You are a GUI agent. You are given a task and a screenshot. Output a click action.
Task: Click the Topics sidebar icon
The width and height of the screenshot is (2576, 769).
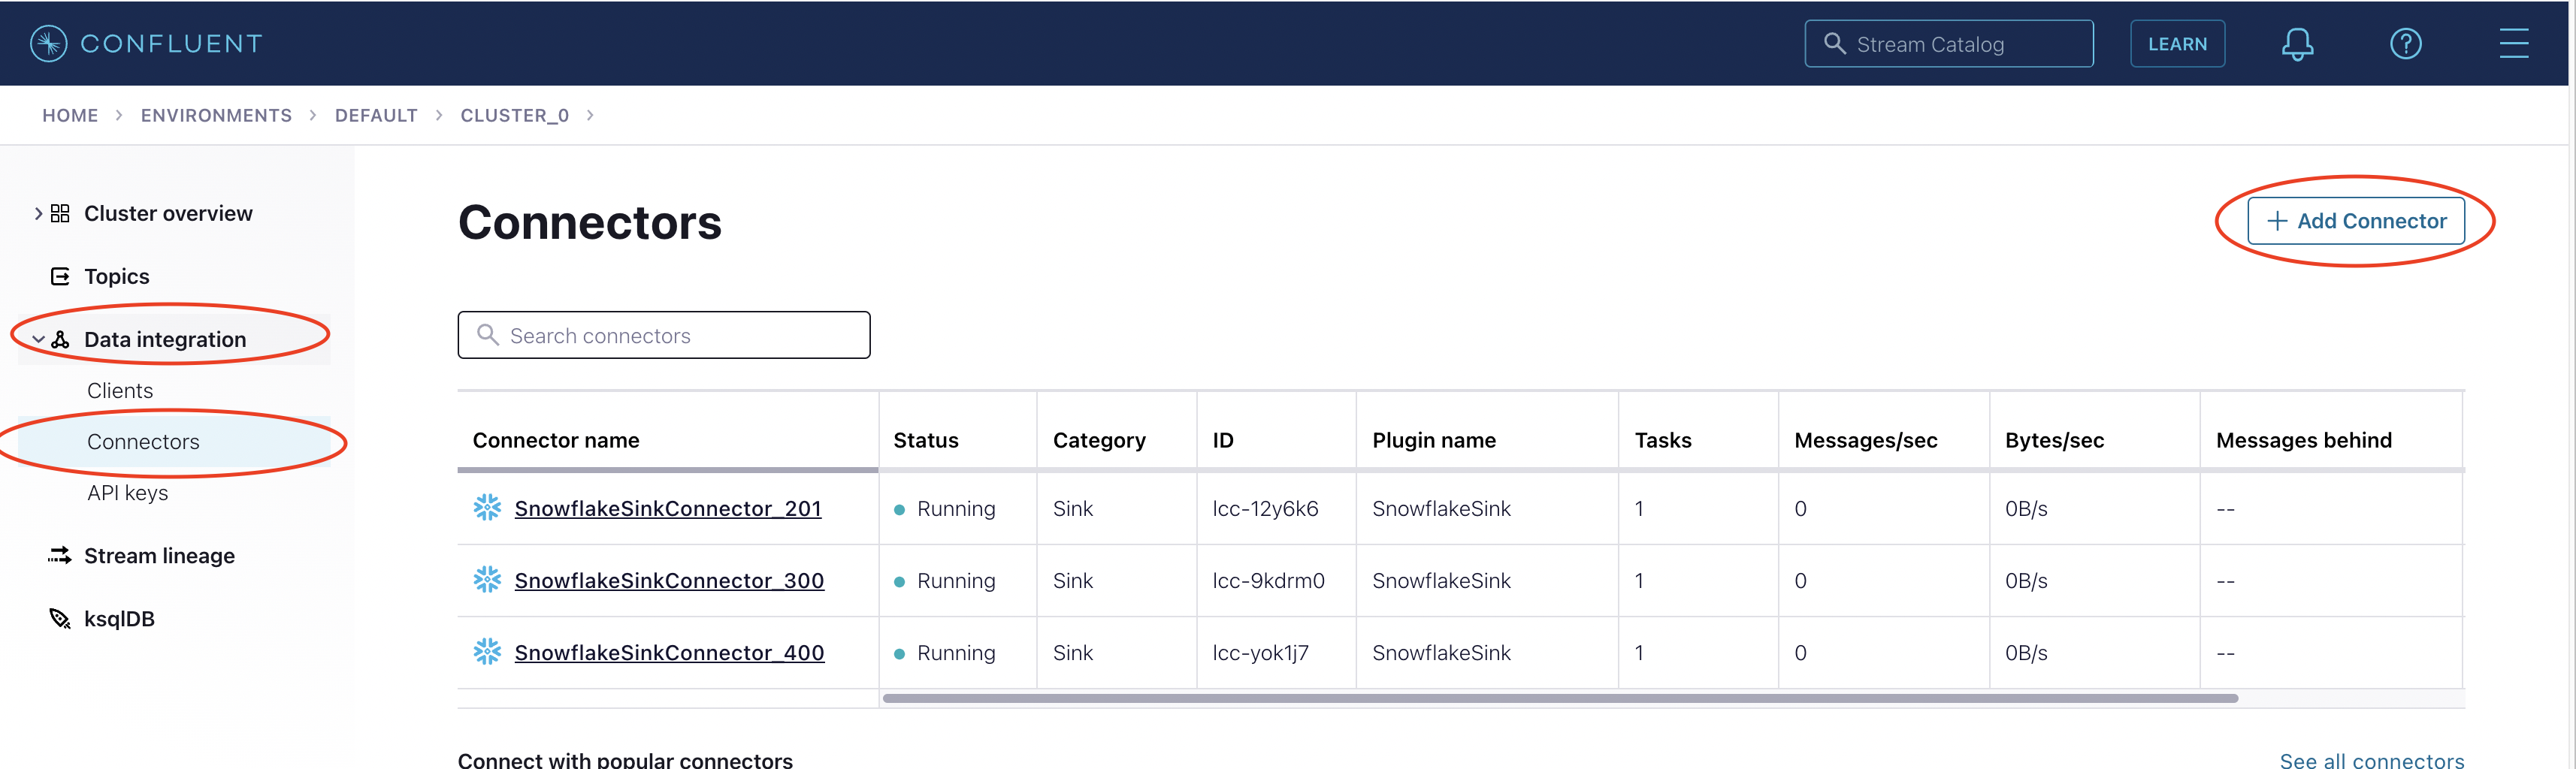tap(60, 277)
